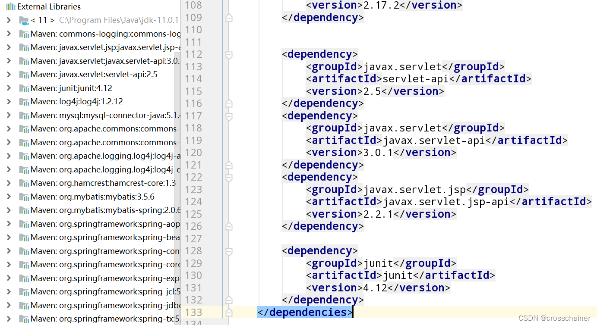597x325 pixels.
Task: Click the junit:junit:4.12 library icon
Action: [x=24, y=88]
